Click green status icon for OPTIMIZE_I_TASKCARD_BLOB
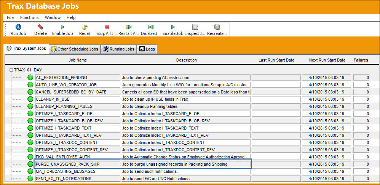 [30, 114]
